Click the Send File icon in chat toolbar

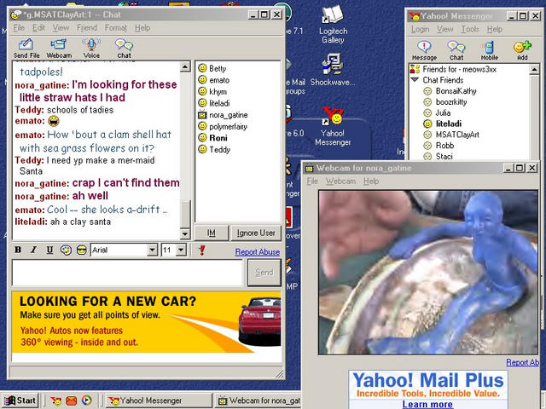[x=26, y=48]
